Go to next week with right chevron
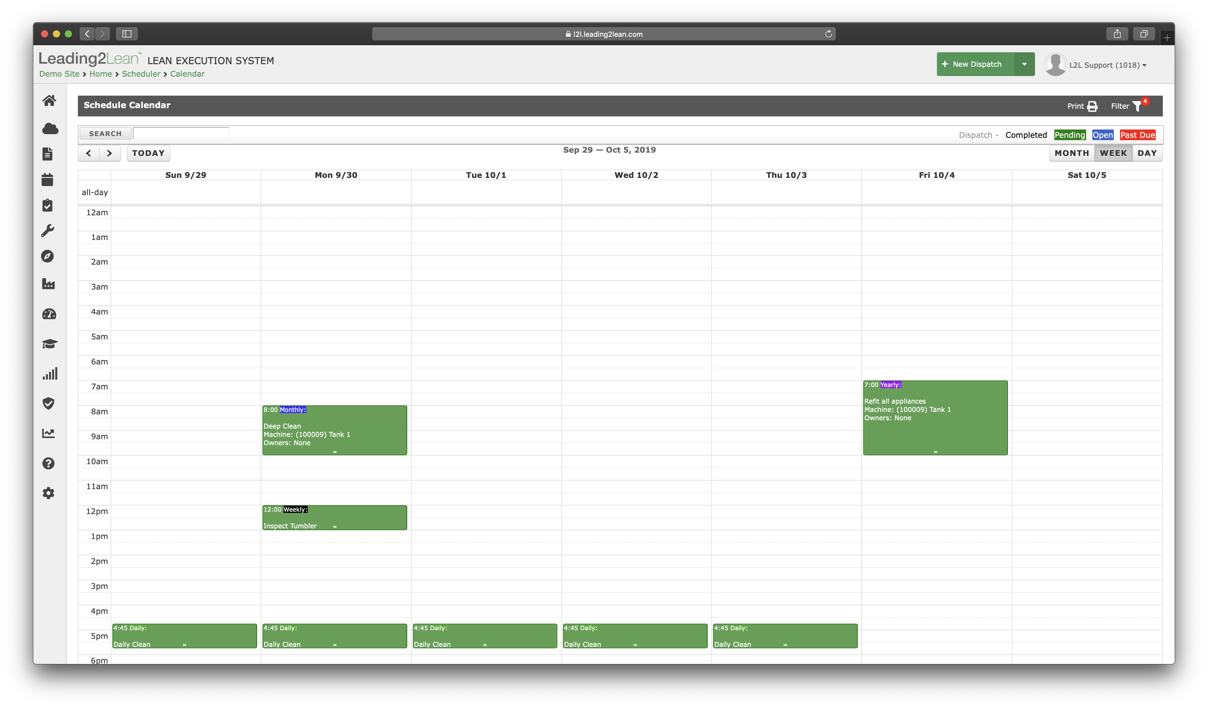 pyautogui.click(x=110, y=153)
